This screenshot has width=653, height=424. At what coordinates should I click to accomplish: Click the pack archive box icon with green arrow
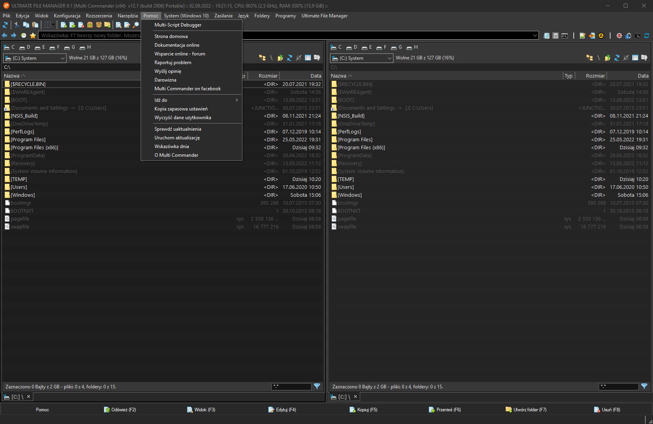click(x=90, y=25)
